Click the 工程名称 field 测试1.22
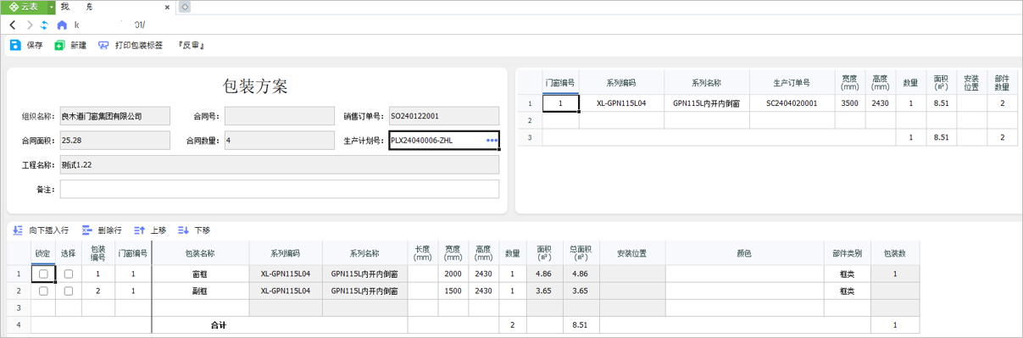Viewport: 1023px width, 338px height. 279,164
